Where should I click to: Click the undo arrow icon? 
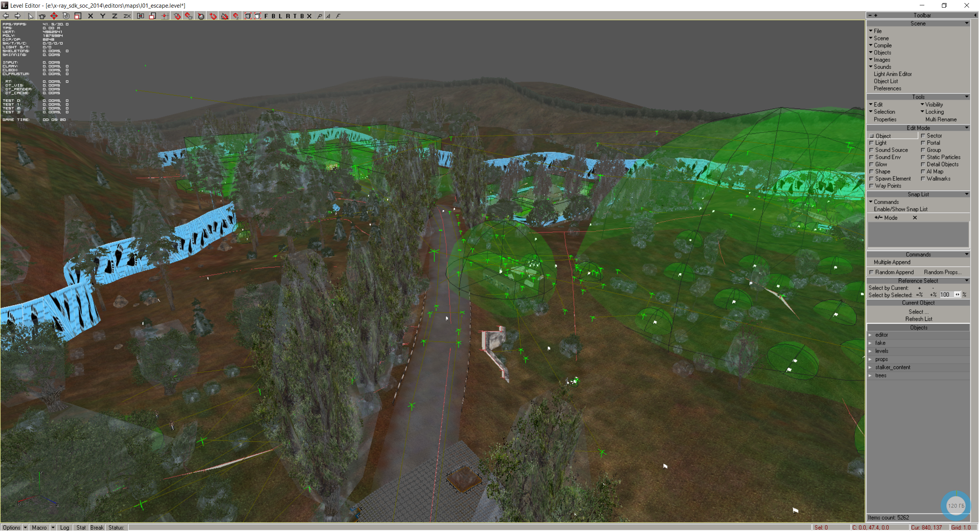[x=6, y=16]
